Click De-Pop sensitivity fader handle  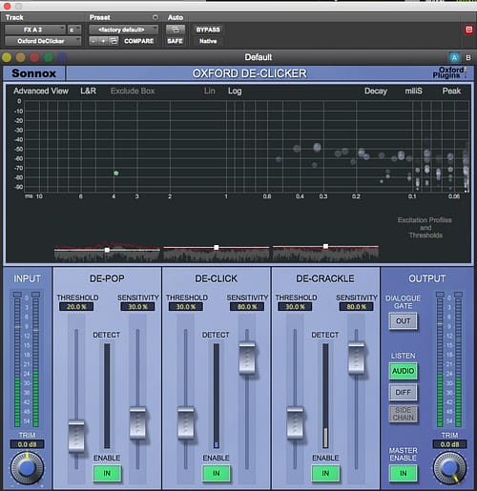pos(137,422)
